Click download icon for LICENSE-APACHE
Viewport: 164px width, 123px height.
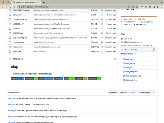(102, 19)
